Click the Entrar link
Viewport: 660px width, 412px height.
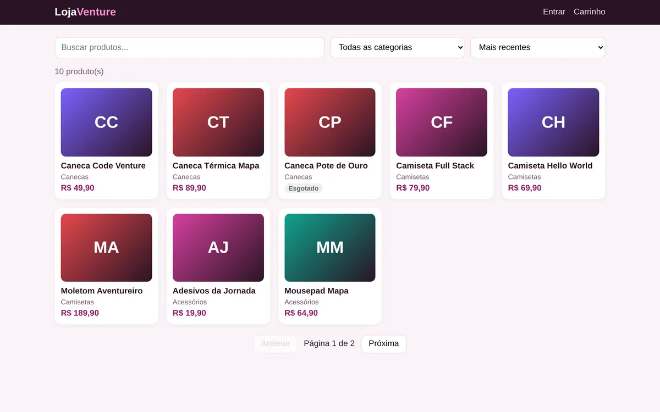(554, 12)
